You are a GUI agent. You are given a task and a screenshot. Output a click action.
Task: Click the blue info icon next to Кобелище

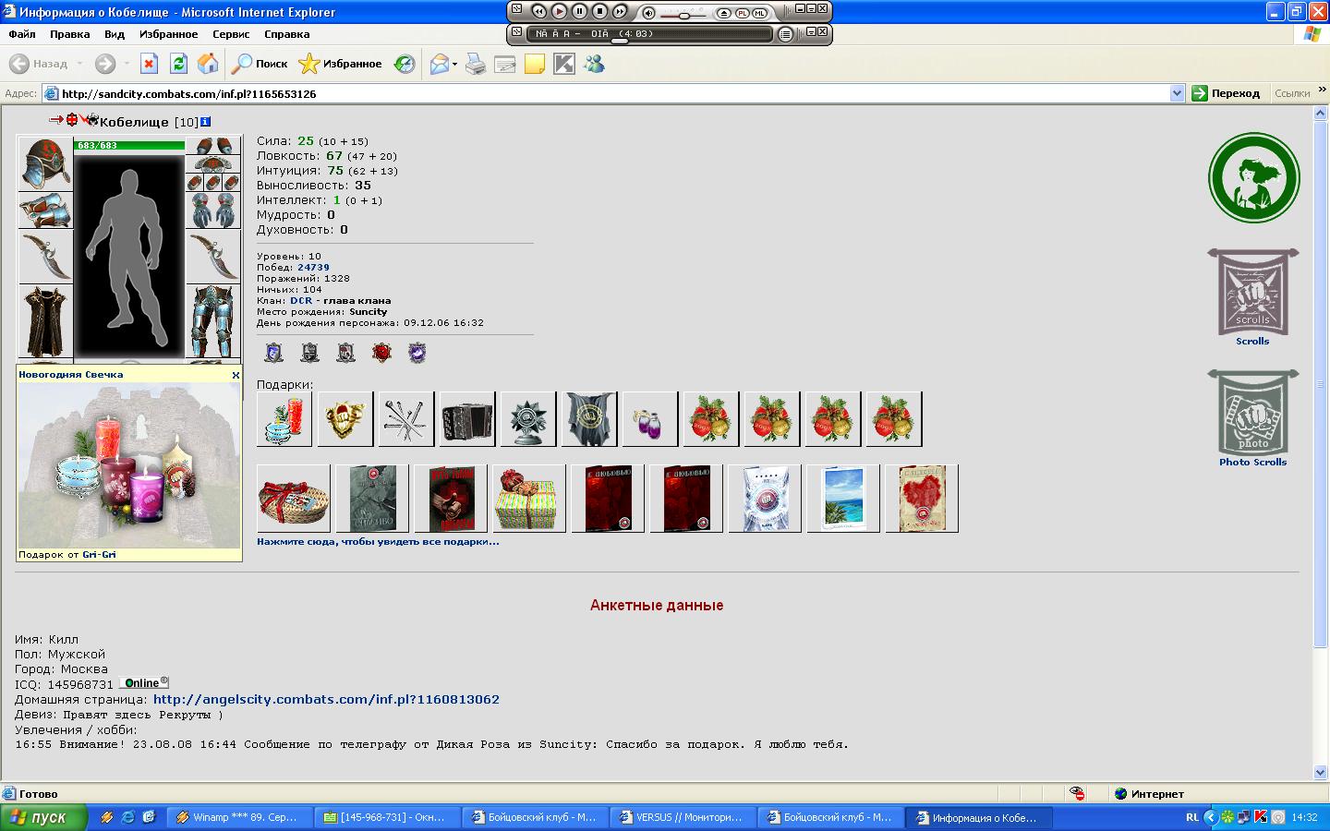205,122
